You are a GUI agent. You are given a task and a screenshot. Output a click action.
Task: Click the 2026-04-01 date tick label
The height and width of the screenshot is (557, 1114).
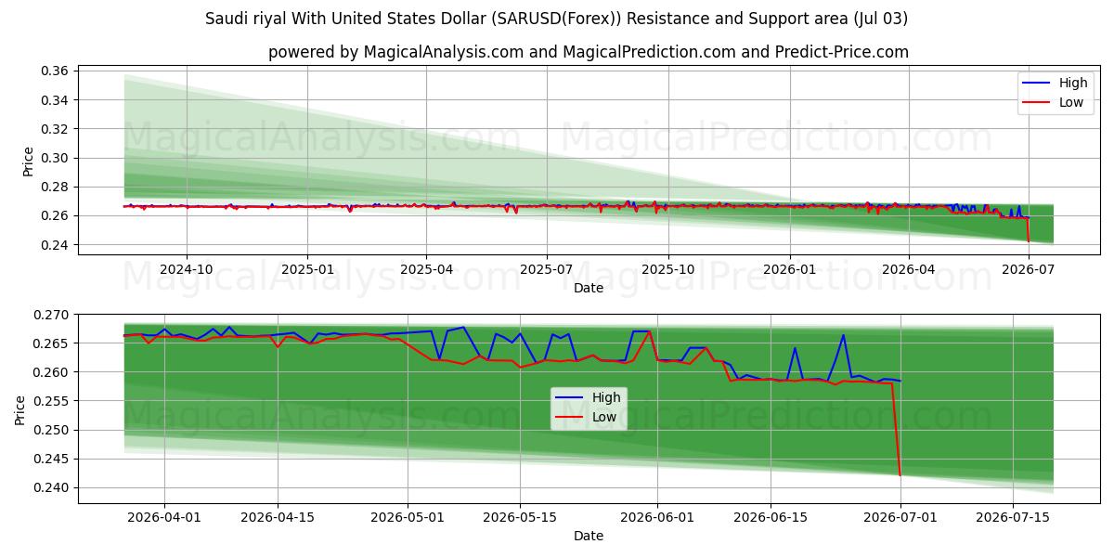point(164,518)
